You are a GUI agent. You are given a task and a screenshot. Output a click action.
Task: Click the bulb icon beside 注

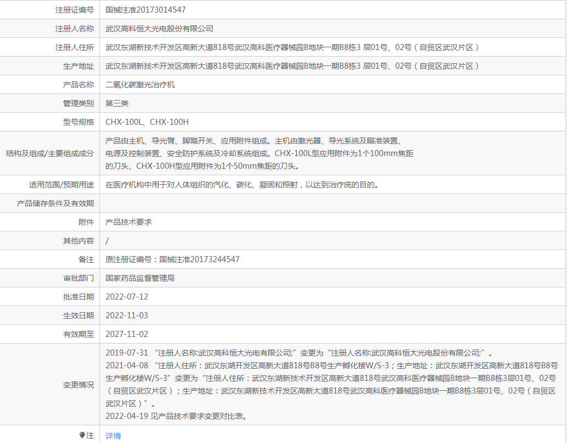82,435
